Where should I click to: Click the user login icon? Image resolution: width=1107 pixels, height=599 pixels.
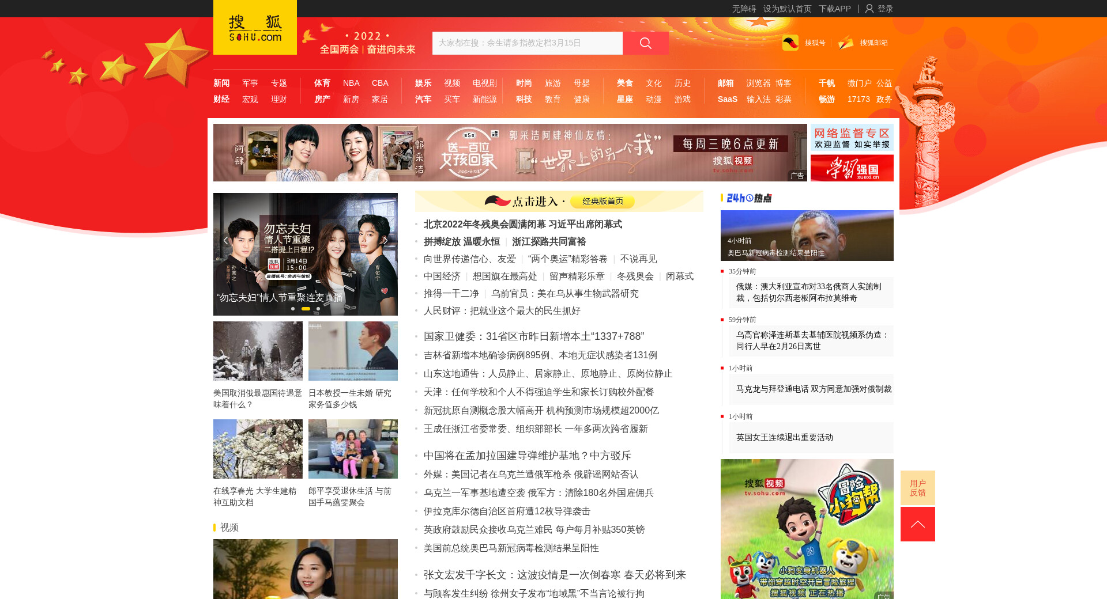[x=869, y=9]
